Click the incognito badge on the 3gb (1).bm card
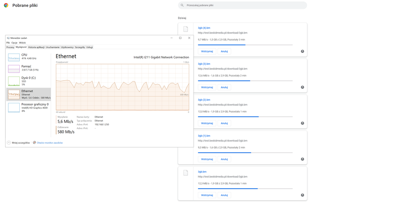Viewport: 410px width, 208px height. [302, 159]
